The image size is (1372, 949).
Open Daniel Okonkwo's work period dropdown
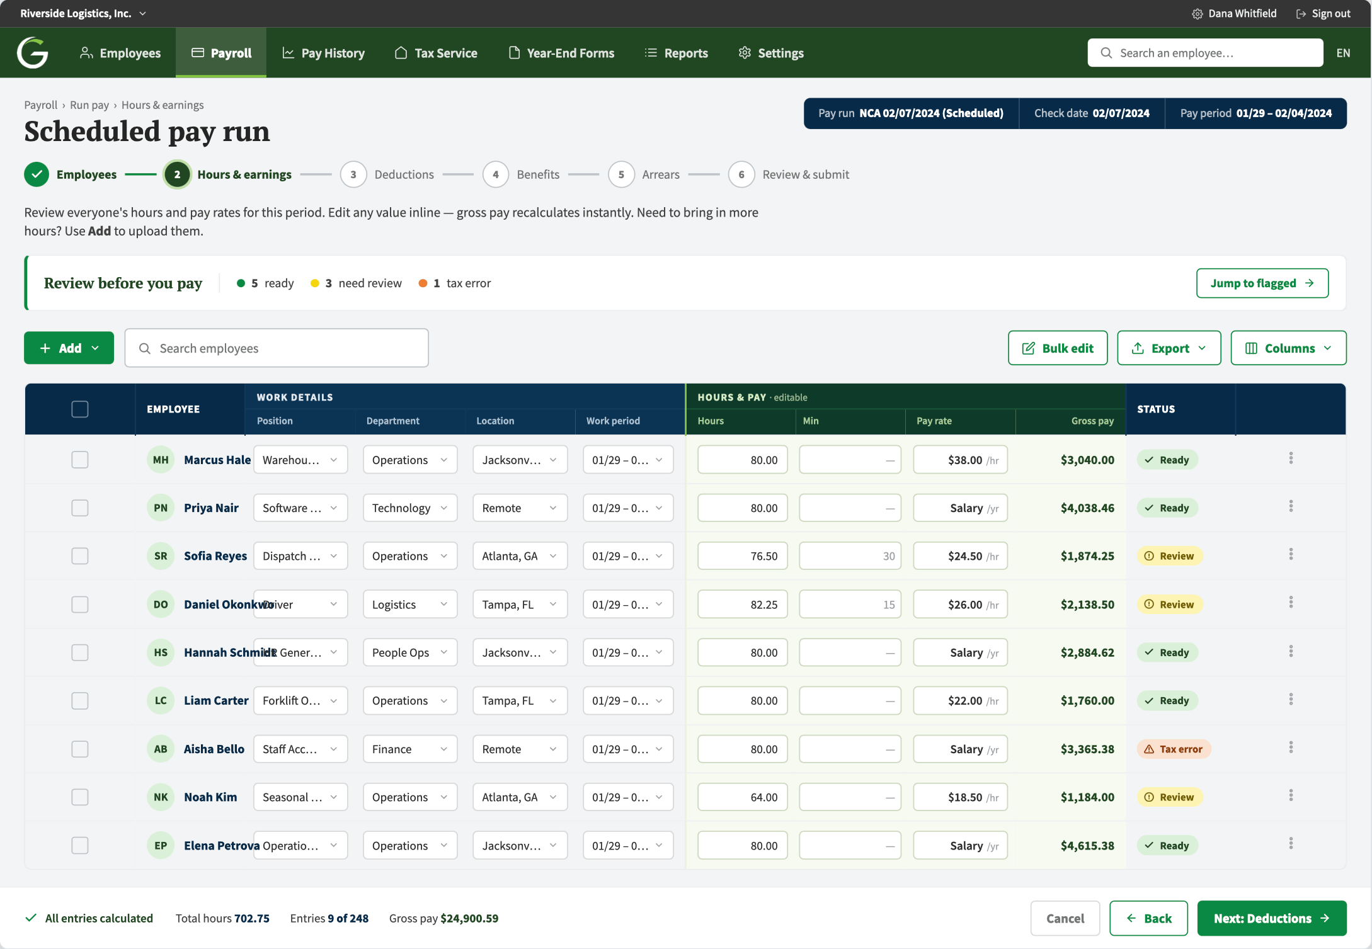(628, 605)
